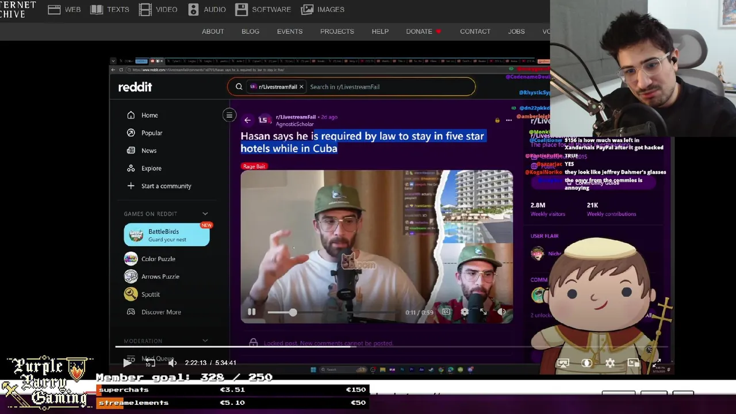Expand reddit video to fullscreen
The image size is (736, 414).
click(x=483, y=312)
